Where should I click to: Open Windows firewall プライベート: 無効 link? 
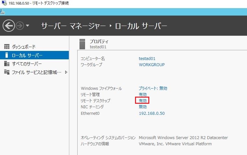tap(153, 88)
